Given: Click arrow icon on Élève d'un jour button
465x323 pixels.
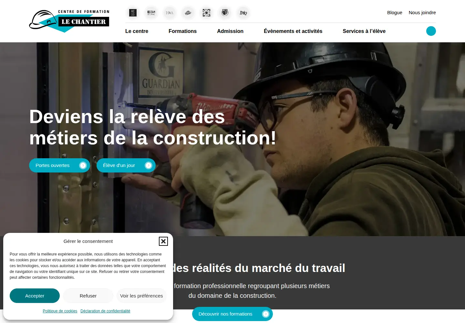Looking at the screenshot, I should coord(149,165).
